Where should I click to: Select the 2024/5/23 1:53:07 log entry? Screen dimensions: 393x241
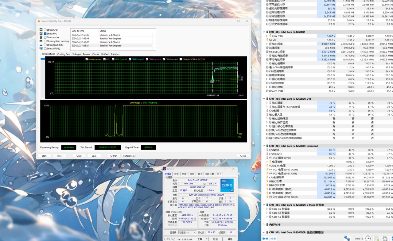pos(112,42)
